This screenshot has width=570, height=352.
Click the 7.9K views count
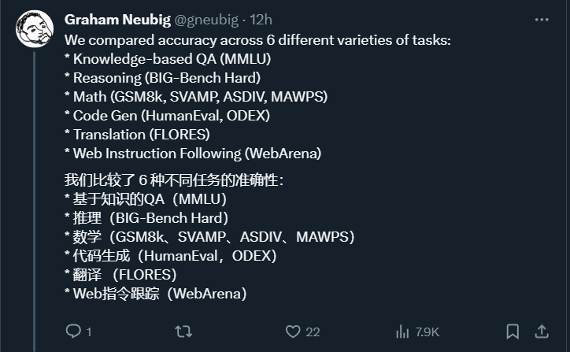click(x=427, y=332)
